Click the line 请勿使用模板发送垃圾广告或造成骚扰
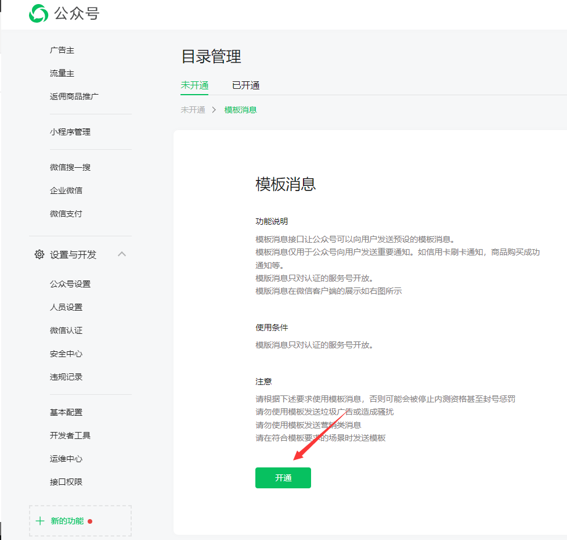The width and height of the screenshot is (567, 540). 324,412
